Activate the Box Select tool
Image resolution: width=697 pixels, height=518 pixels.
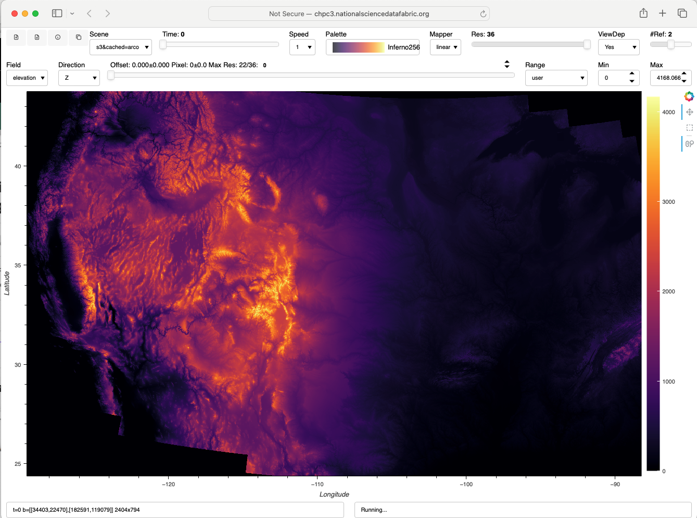(x=689, y=128)
